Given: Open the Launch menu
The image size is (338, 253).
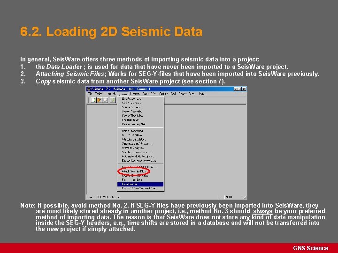Looking at the screenshot, I should pos(111,94).
